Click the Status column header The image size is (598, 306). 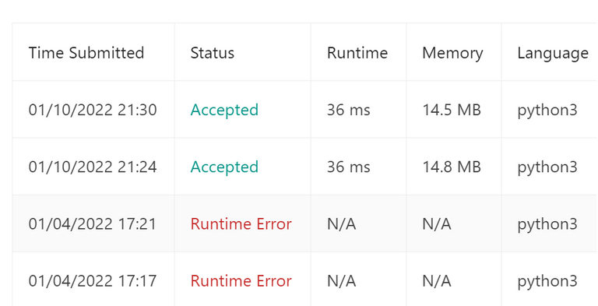(x=212, y=53)
